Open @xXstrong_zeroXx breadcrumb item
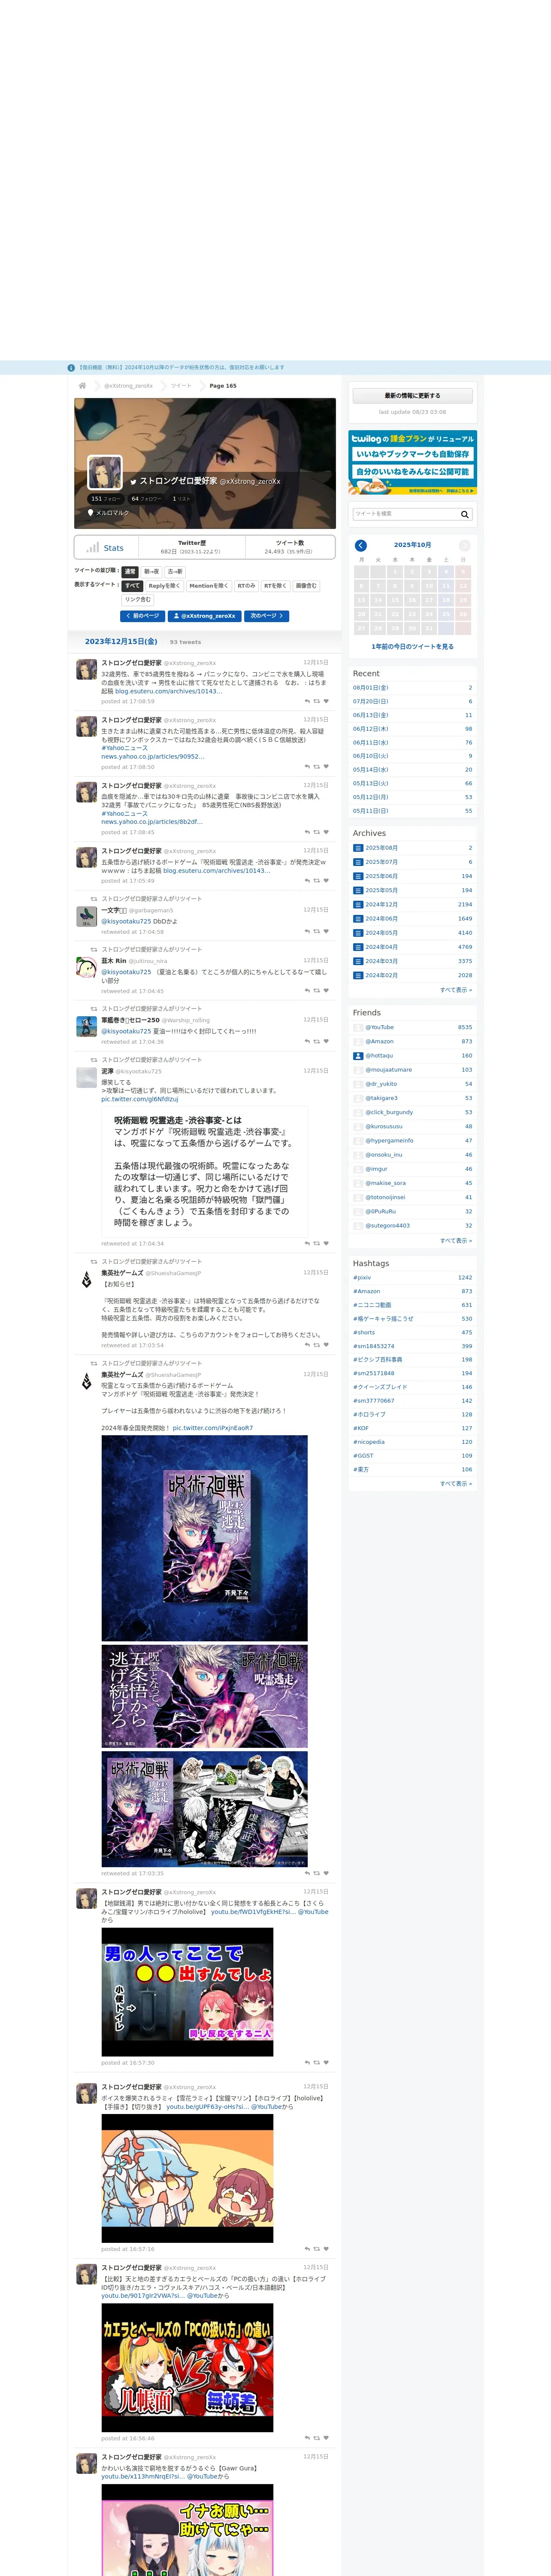This screenshot has height=2576, width=551. [x=128, y=386]
